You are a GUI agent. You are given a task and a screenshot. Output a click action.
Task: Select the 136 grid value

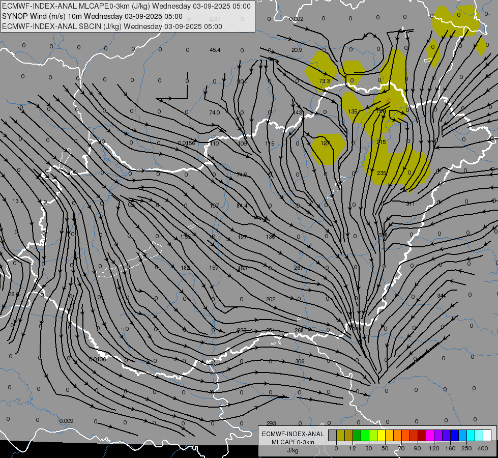[x=270, y=237]
